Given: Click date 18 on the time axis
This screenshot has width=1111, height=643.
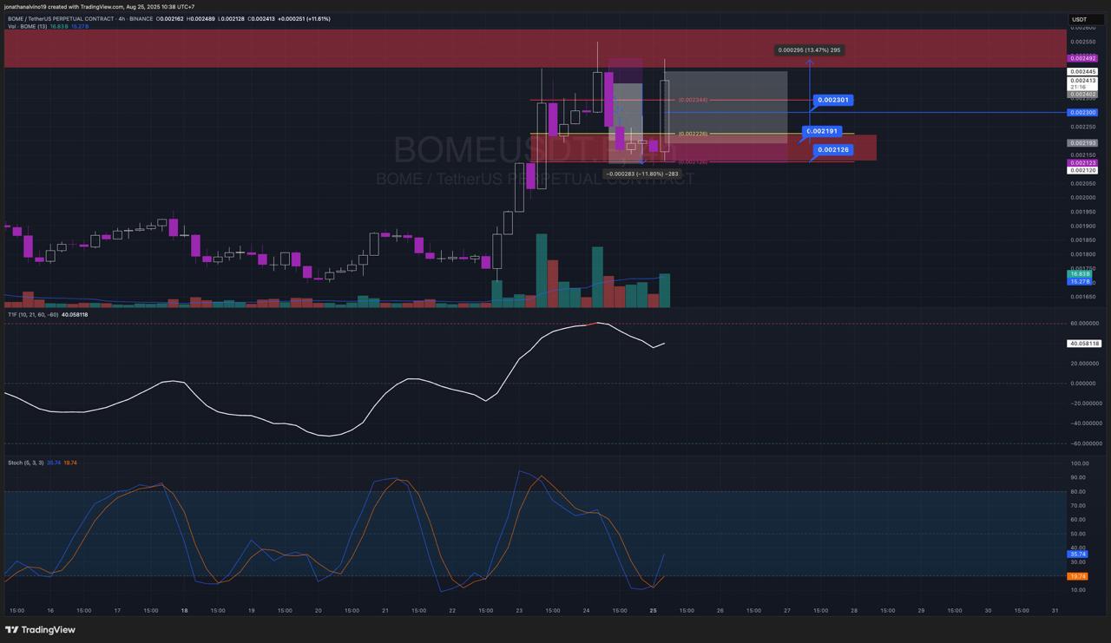Looking at the screenshot, I should click(x=184, y=610).
